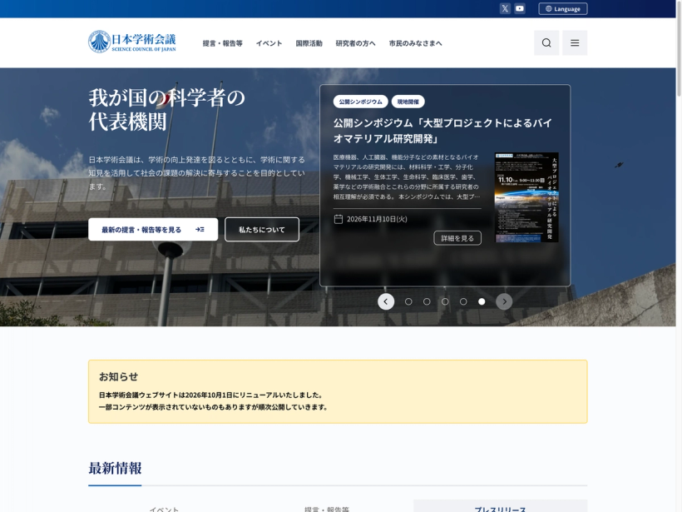Image resolution: width=682 pixels, height=512 pixels.
Task: Click the 私たちについて button
Action: [262, 230]
